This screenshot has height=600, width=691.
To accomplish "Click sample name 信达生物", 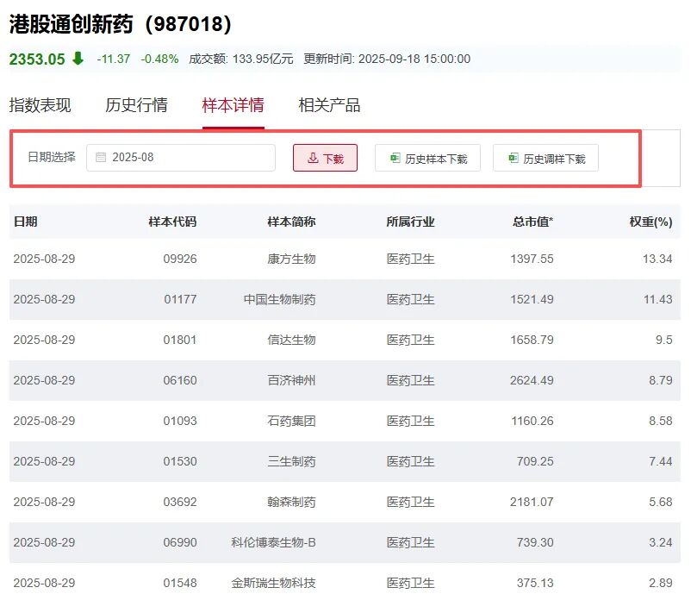I will click(291, 340).
